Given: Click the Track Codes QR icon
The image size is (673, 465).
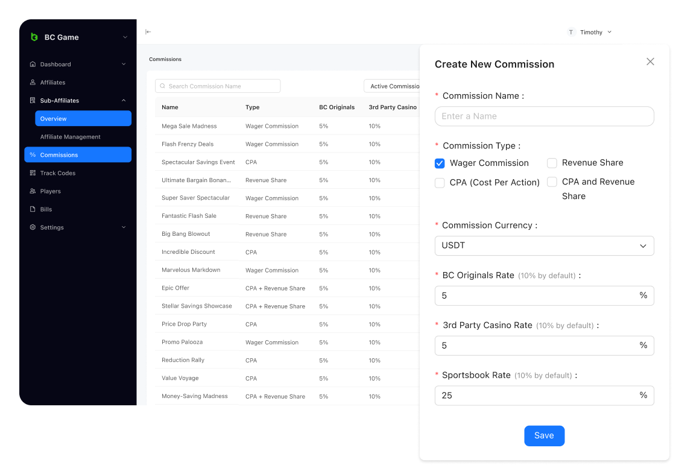Looking at the screenshot, I should click(33, 173).
